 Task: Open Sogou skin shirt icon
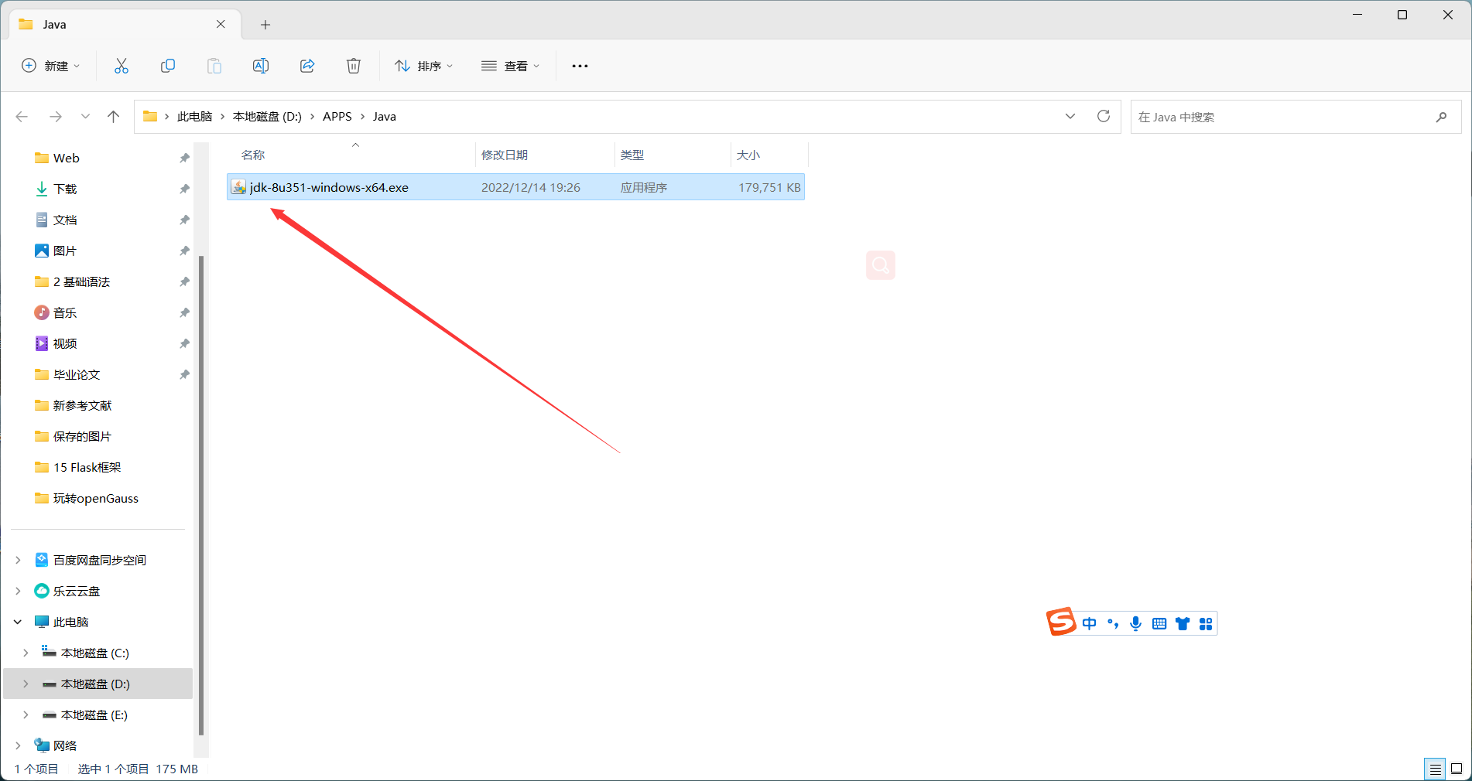click(1183, 623)
